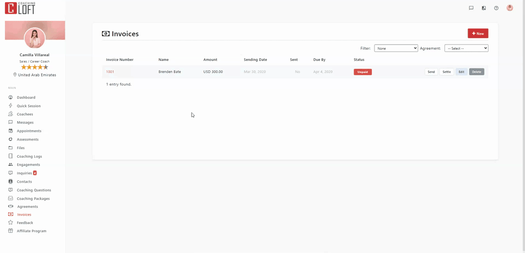Click the Invoices money icon in the sidebar

click(x=10, y=214)
